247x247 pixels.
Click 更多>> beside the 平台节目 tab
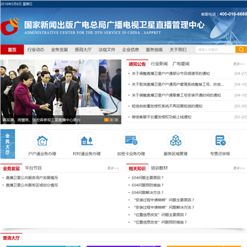click(x=113, y=168)
